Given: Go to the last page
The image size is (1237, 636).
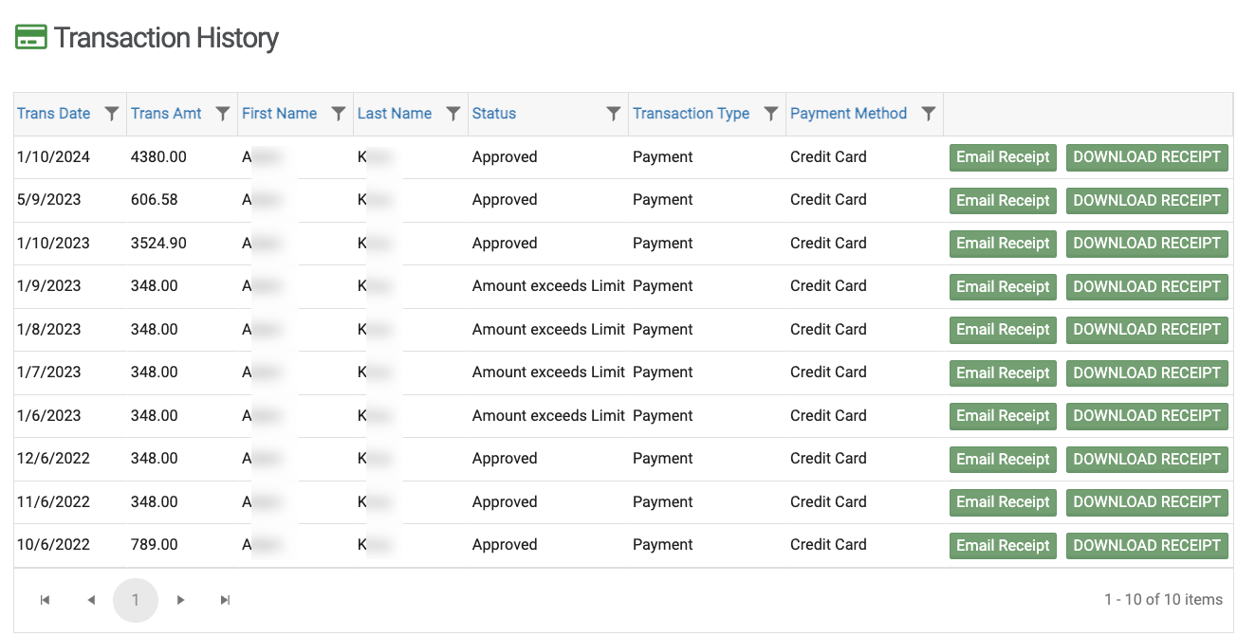Looking at the screenshot, I should coord(225,600).
